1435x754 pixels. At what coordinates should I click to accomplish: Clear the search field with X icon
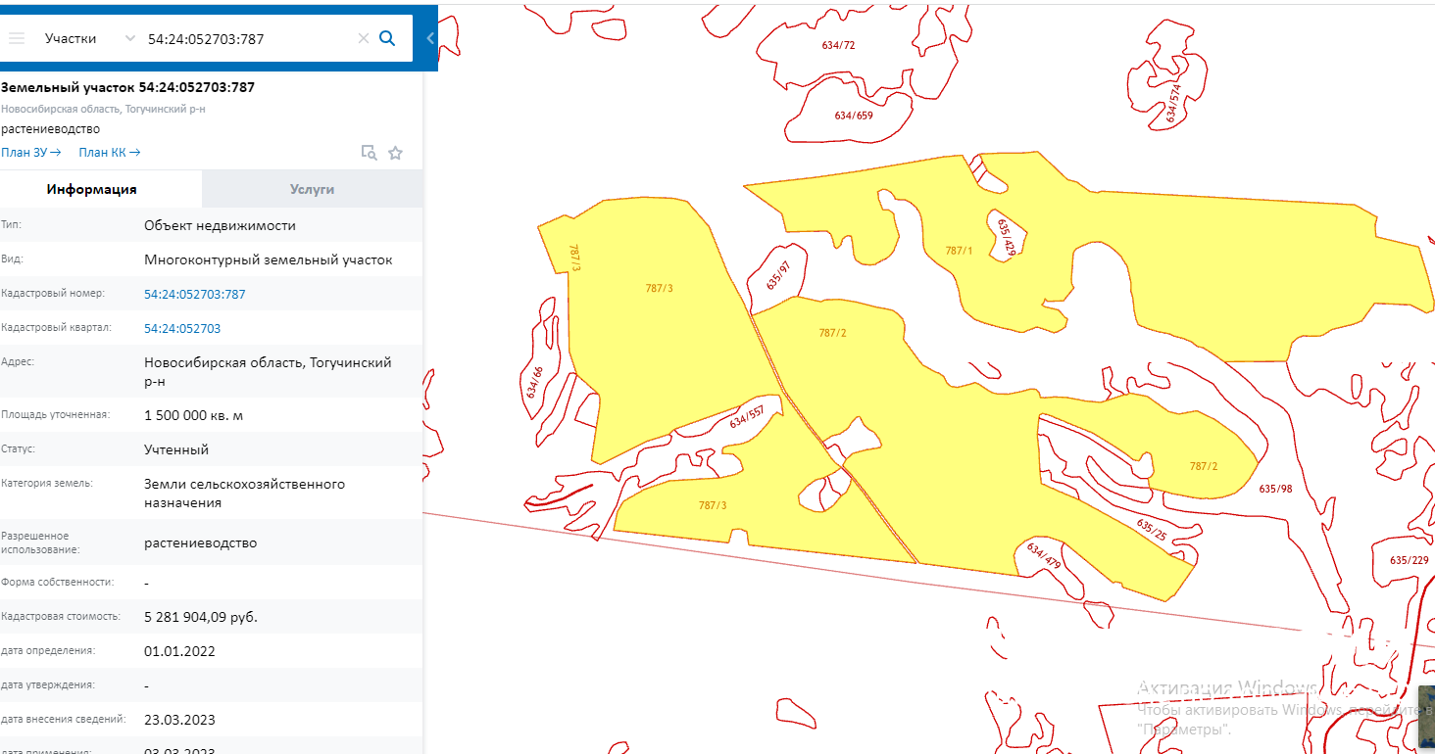tap(363, 38)
